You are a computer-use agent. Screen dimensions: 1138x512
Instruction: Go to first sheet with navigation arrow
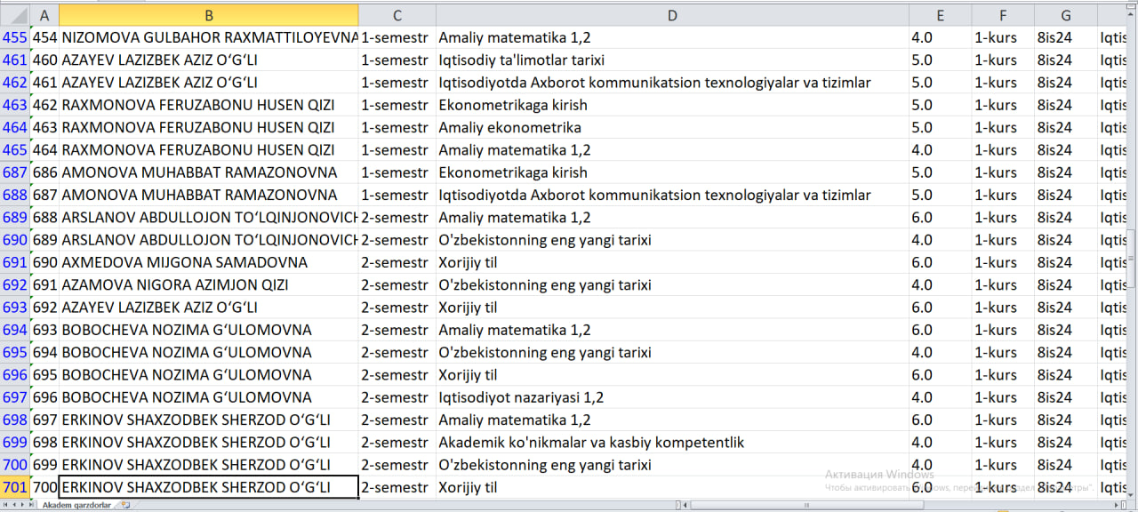click(x=5, y=505)
